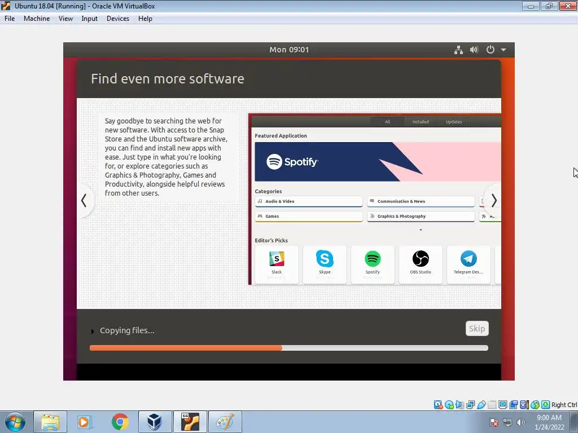Open Windows Explorer from the taskbar
The image size is (578, 433).
tap(50, 422)
